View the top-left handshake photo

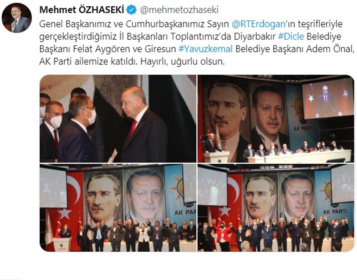pyautogui.click(x=118, y=119)
